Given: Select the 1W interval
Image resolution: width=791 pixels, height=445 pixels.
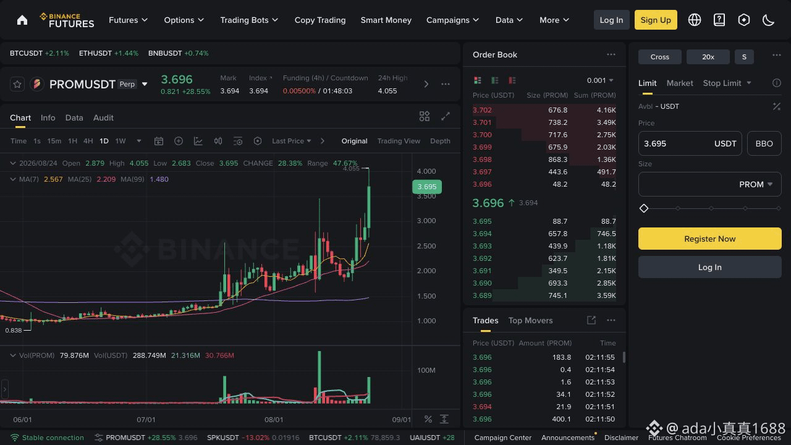Looking at the screenshot, I should [121, 141].
